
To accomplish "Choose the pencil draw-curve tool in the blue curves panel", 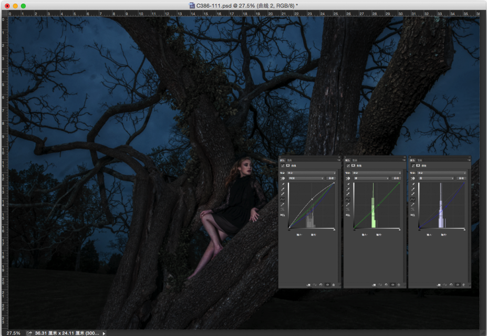I will click(x=413, y=205).
